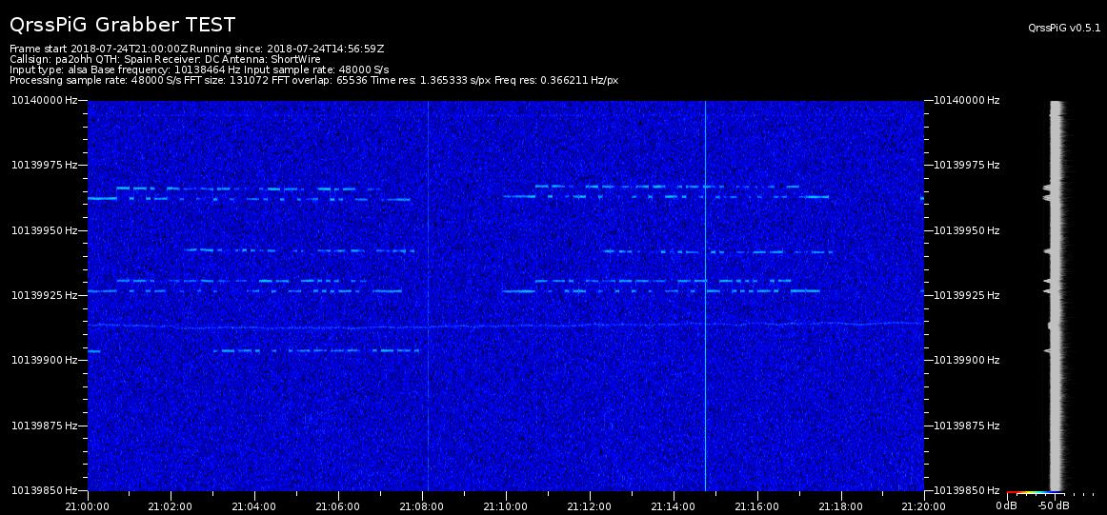Click the right-axis "10139925 Hz" label

[x=967, y=295]
